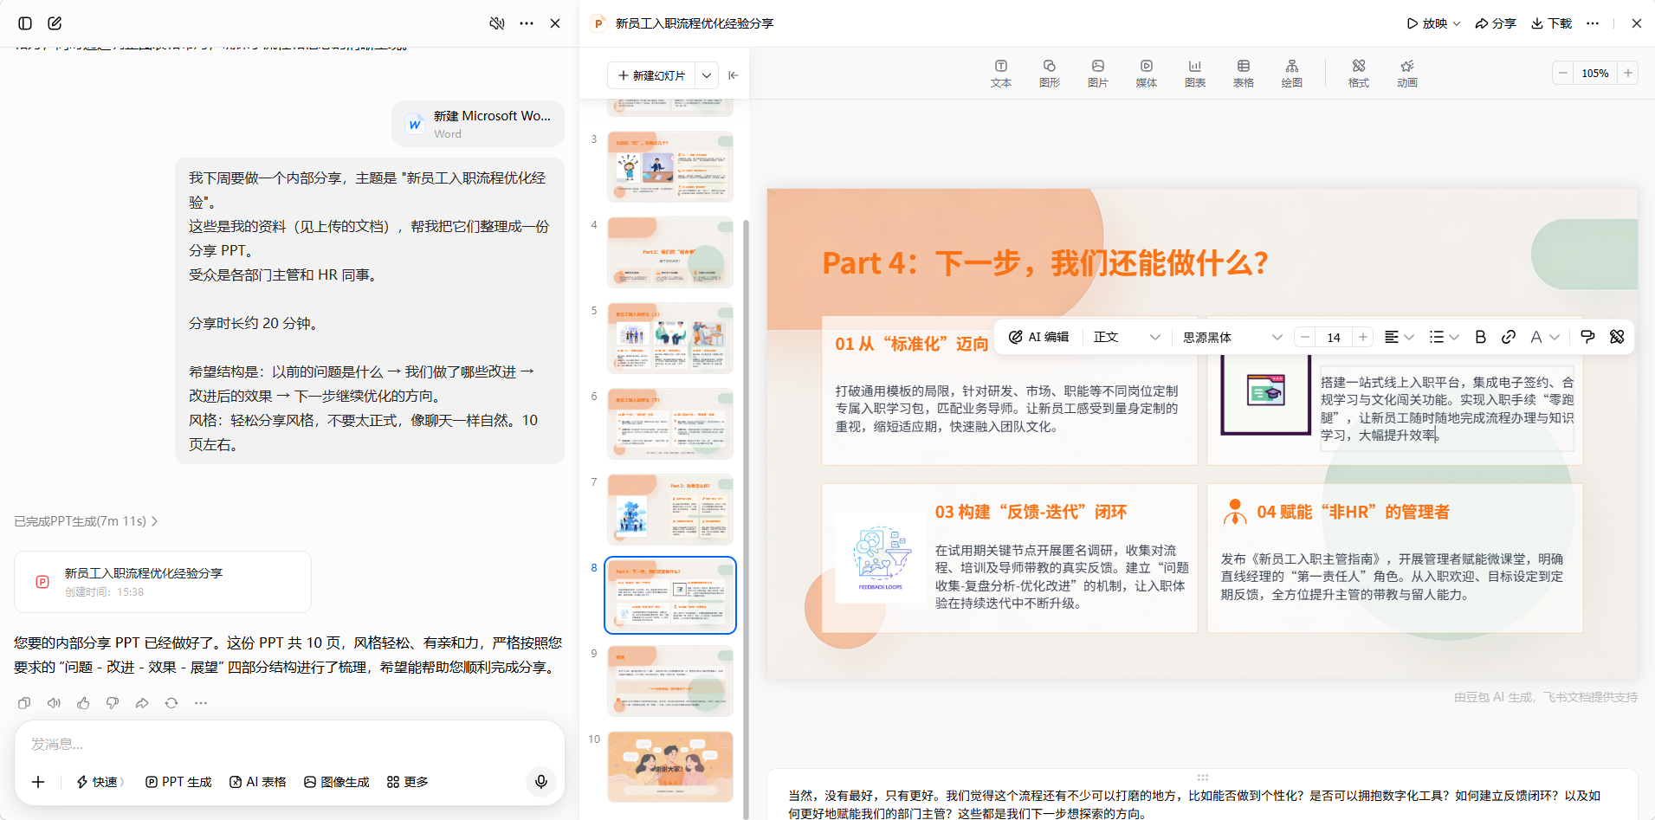Open the font color dropdown
This screenshot has width=1655, height=820.
click(1544, 337)
